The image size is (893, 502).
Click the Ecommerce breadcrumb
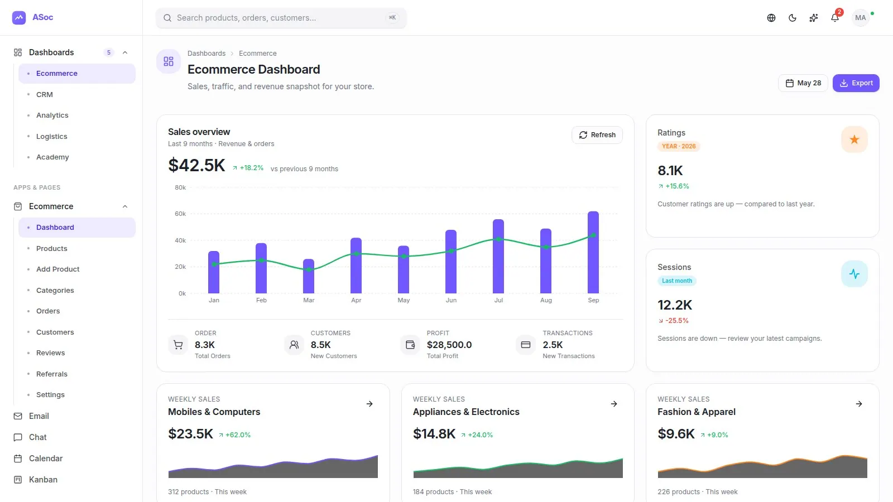click(x=258, y=54)
